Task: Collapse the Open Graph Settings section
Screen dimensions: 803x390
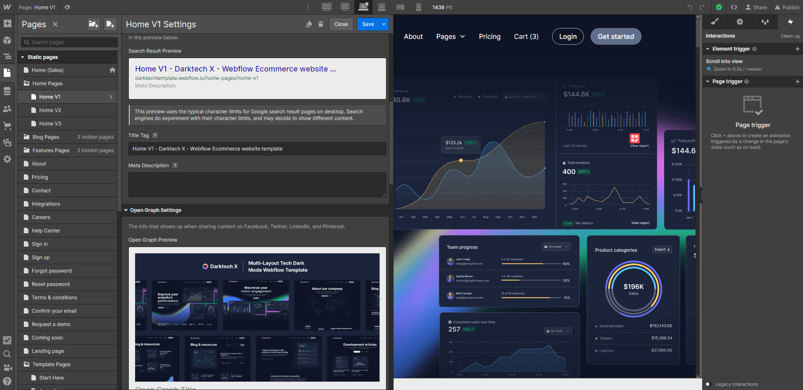Action: 126,210
